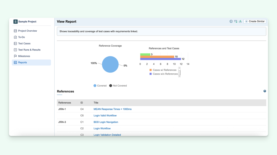The height and width of the screenshot is (155, 277).
Task: Print the report using printer icon
Action: [x=231, y=22]
